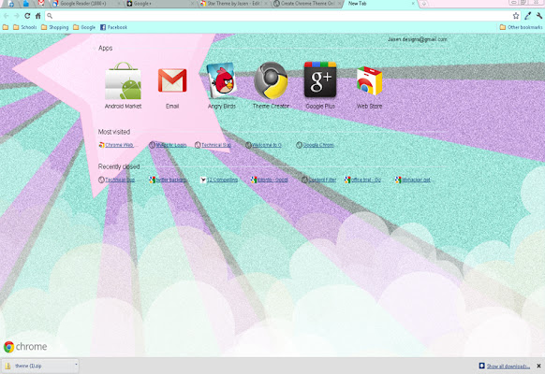Switch to the pinned Gmail tab
This screenshot has width=545, height=374.
[x=41, y=3]
